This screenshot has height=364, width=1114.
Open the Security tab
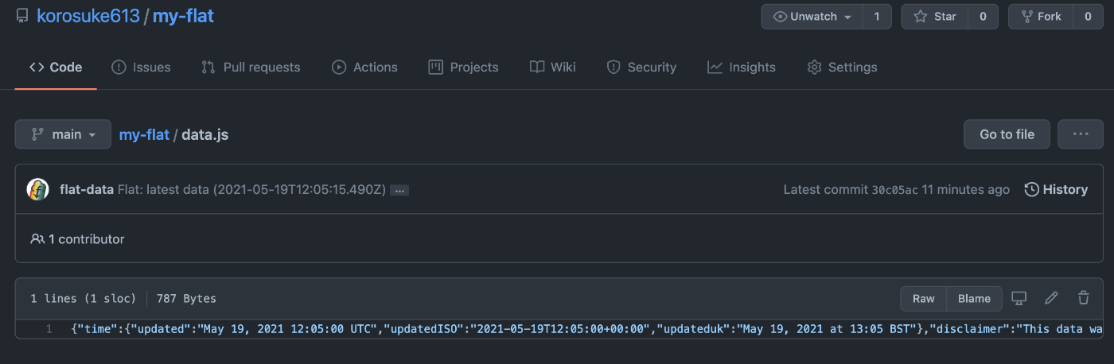tap(641, 68)
